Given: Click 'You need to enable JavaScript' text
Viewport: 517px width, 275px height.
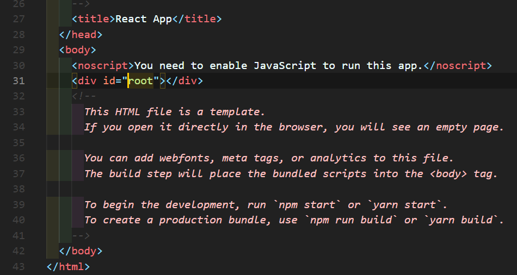Looking at the screenshot, I should pyautogui.click(x=225, y=66).
